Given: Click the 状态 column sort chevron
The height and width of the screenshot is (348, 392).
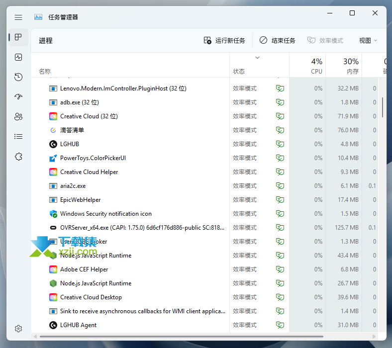Looking at the screenshot, I should click(x=257, y=58).
